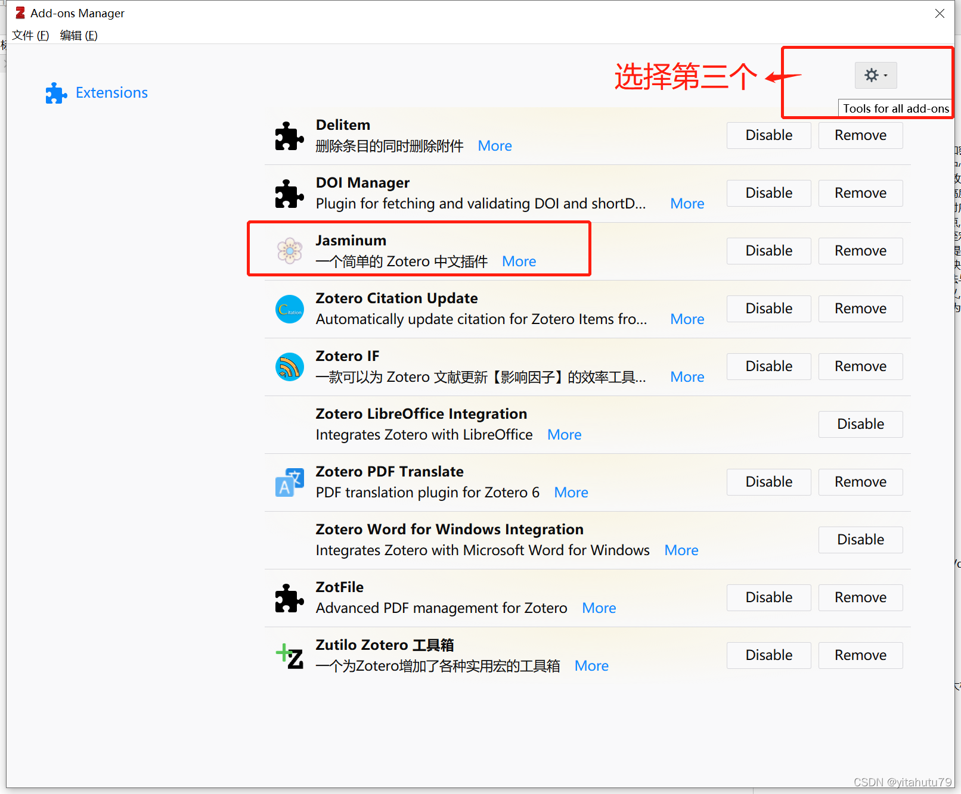961x794 pixels.
Task: Select the Zotero PDF Translate title
Action: [x=389, y=472]
